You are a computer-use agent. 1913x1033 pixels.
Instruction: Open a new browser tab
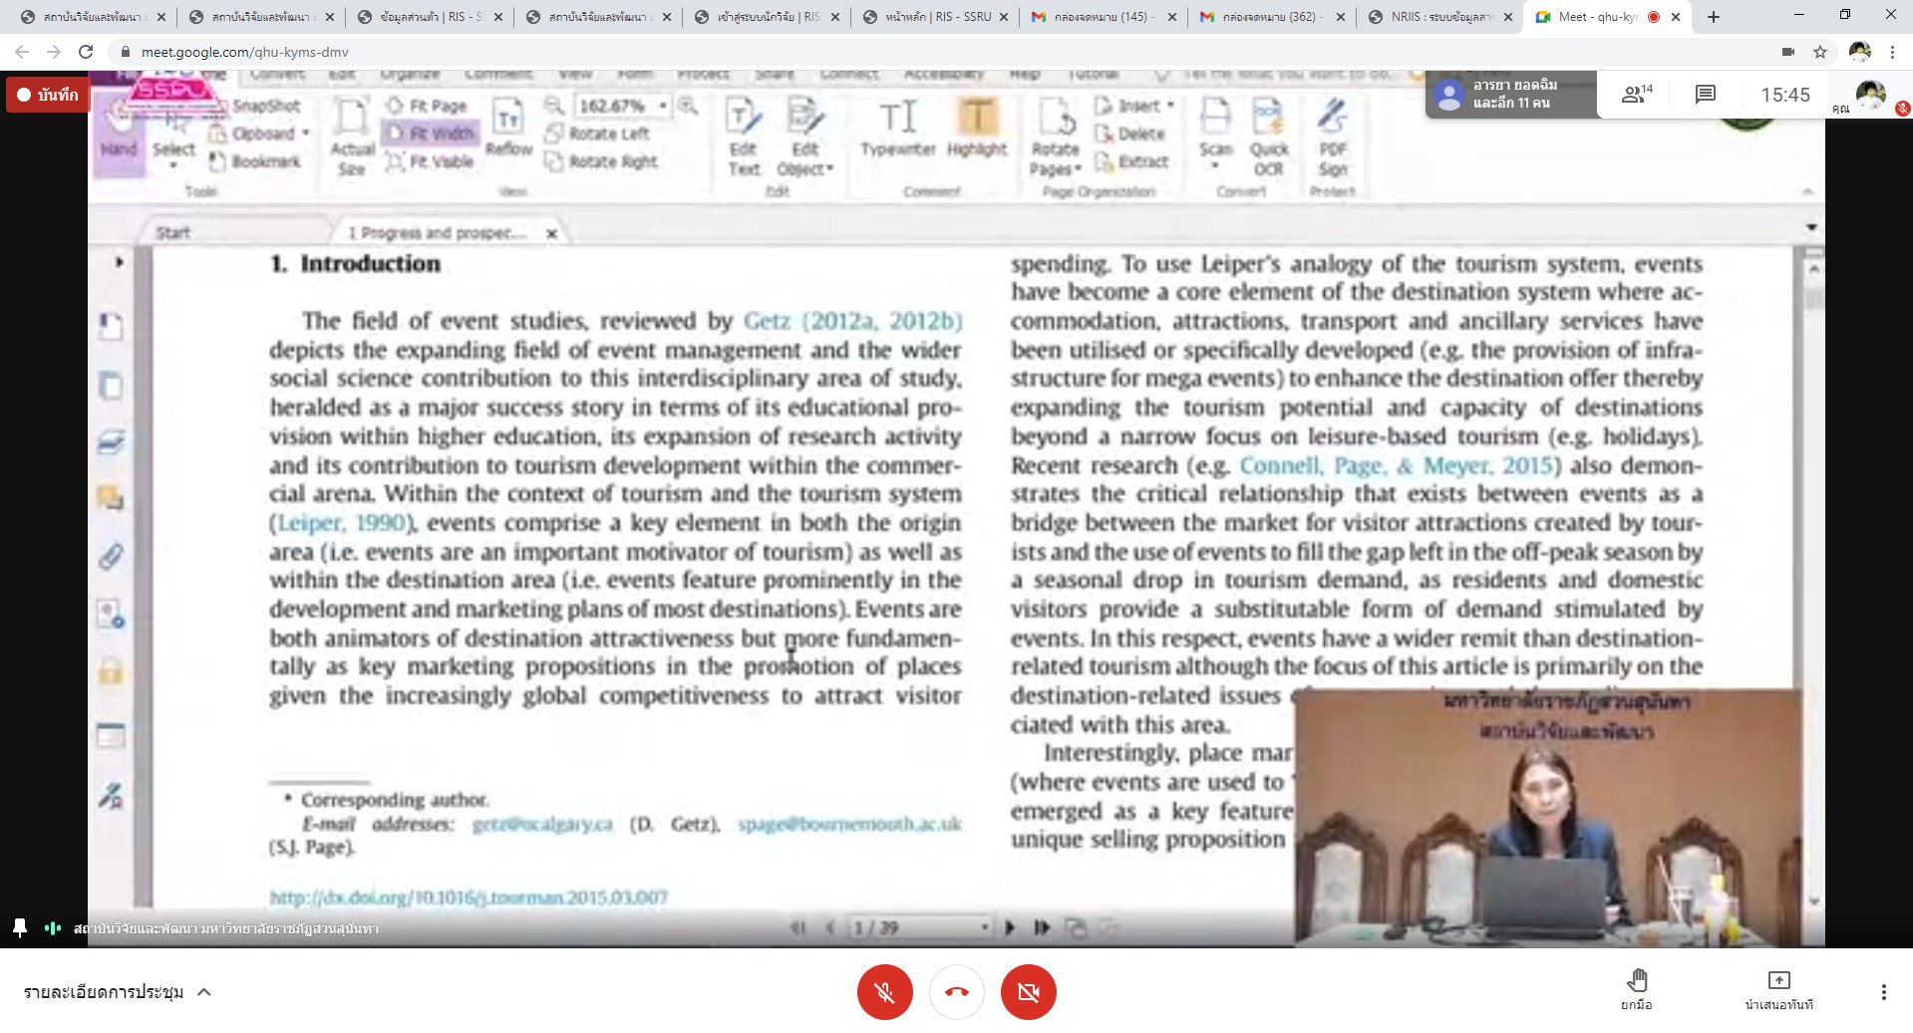[1714, 17]
